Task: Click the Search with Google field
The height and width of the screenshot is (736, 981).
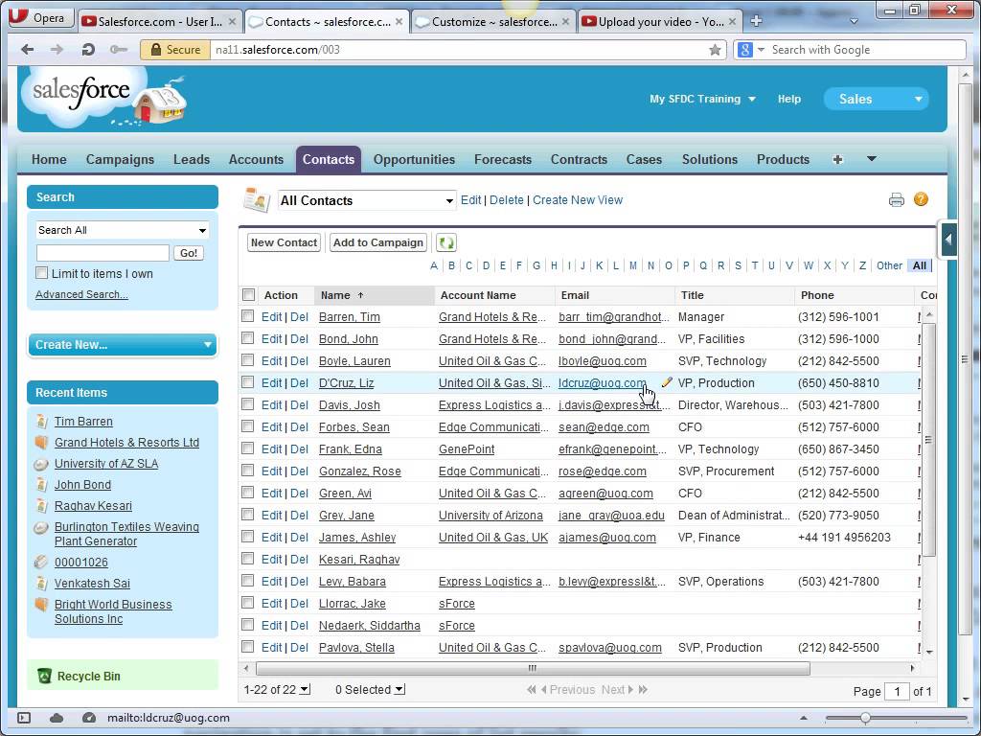Action: (866, 50)
